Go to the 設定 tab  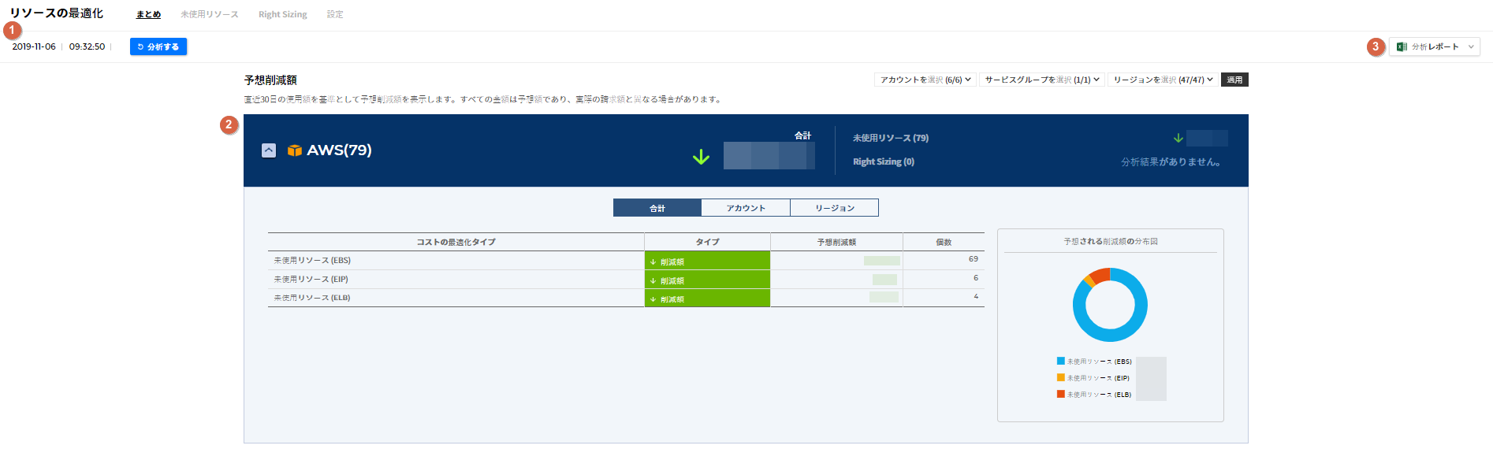(335, 15)
